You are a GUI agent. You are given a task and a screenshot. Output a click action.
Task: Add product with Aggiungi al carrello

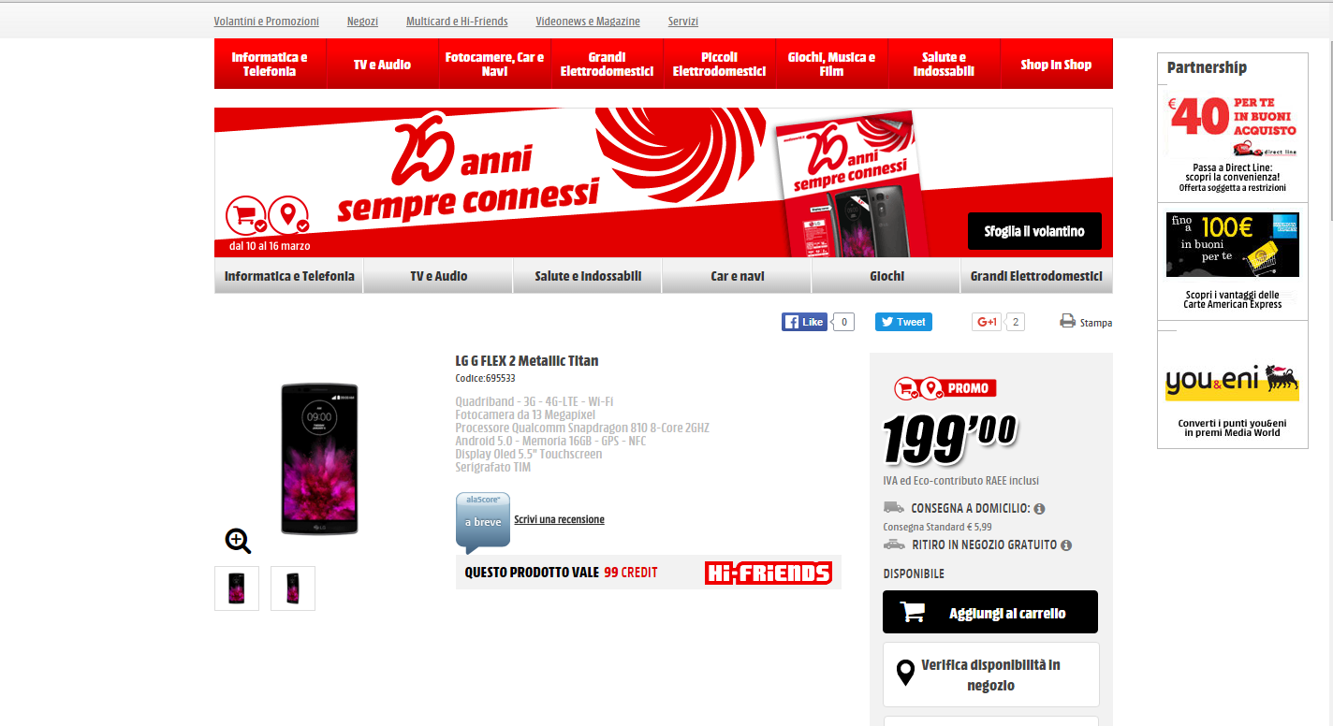coord(990,612)
